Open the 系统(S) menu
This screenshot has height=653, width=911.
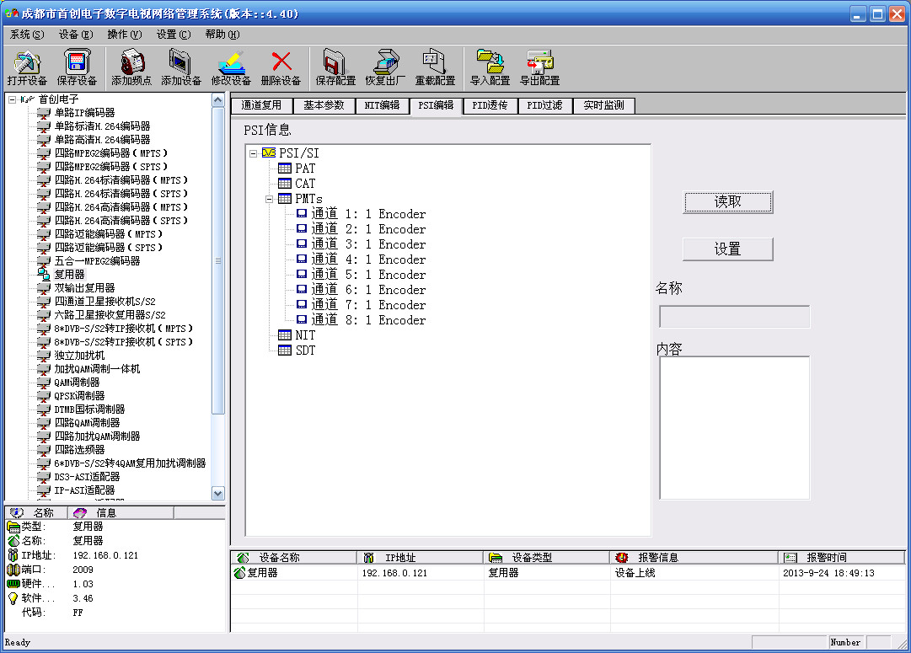click(27, 35)
